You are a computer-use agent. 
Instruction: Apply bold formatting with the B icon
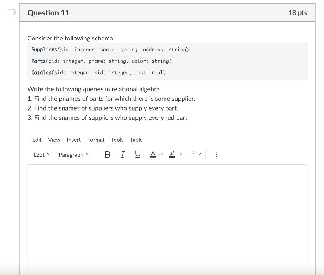click(x=108, y=154)
